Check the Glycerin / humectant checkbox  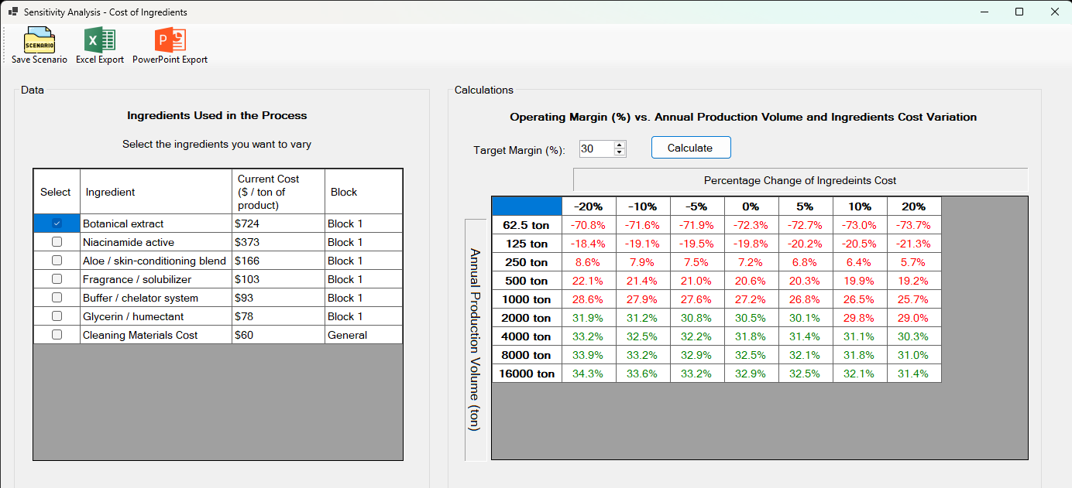coord(57,316)
